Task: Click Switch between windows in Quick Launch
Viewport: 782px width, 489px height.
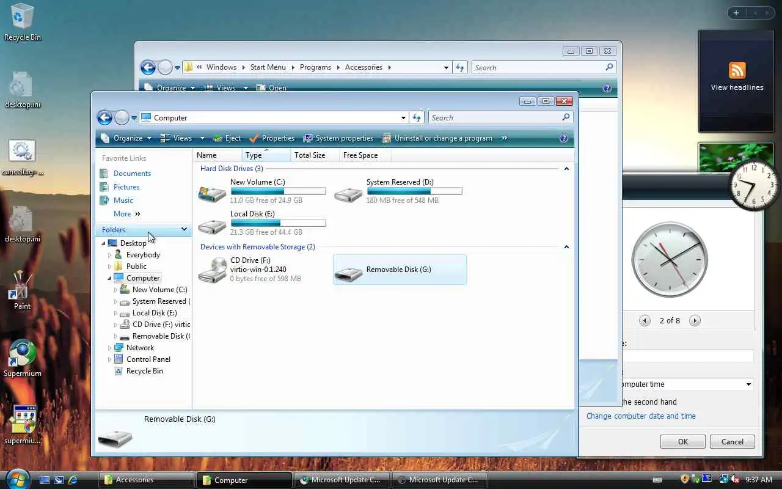Action: [x=59, y=480]
